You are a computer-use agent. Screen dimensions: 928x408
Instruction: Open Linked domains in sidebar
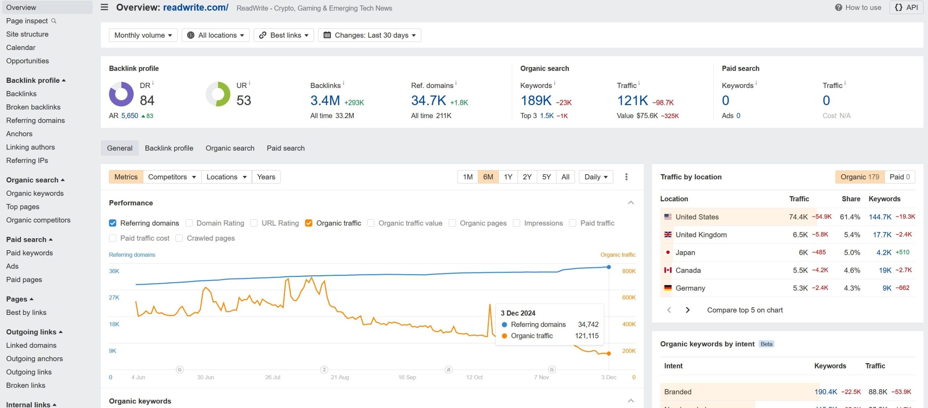[31, 345]
